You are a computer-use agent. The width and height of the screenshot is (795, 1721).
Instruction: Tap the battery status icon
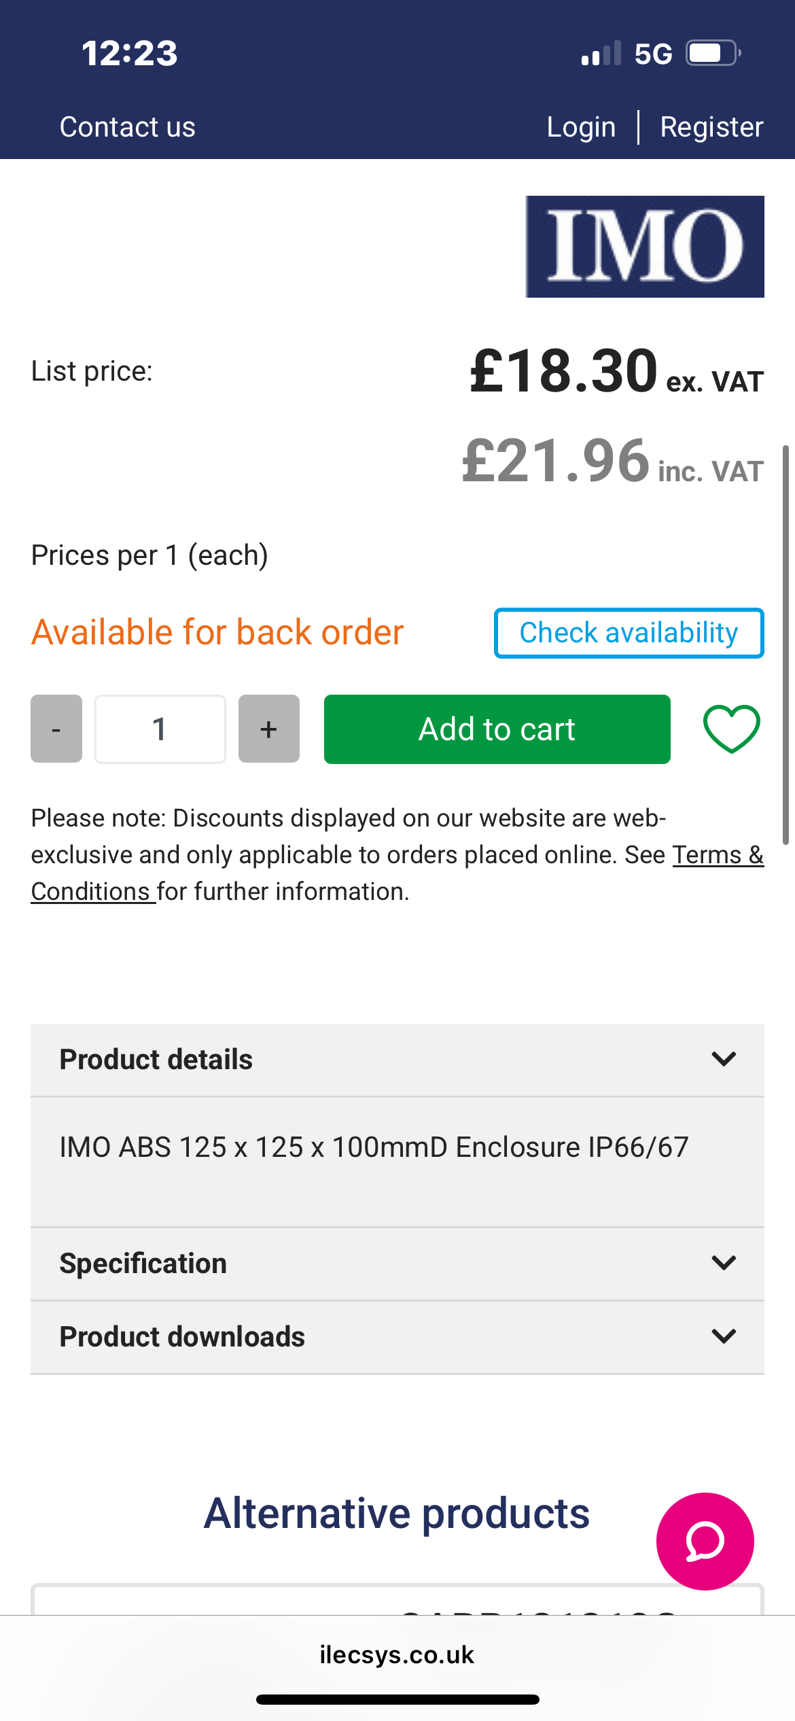click(712, 53)
